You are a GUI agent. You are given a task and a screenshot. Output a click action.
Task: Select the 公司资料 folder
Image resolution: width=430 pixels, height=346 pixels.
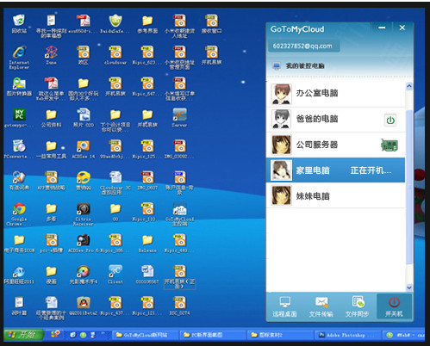coord(51,118)
